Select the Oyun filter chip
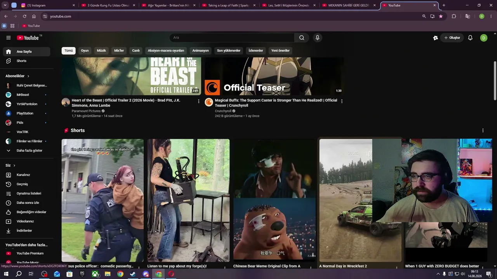The height and width of the screenshot is (279, 497). coord(85,51)
